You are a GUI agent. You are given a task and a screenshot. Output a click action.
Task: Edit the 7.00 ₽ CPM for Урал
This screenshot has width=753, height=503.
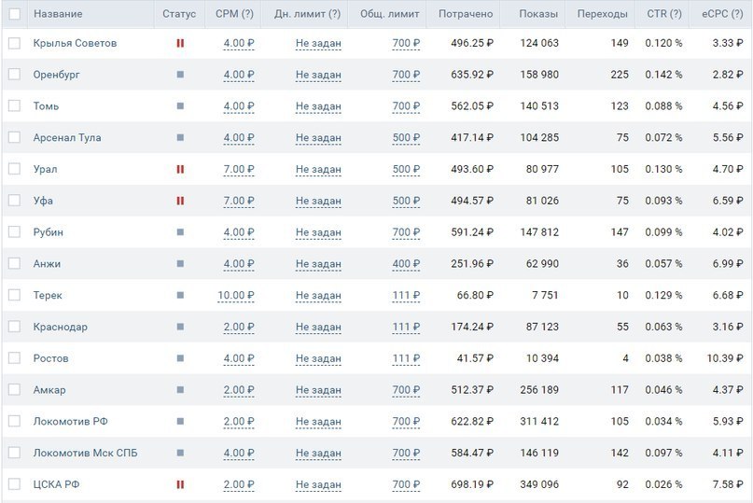tap(239, 170)
